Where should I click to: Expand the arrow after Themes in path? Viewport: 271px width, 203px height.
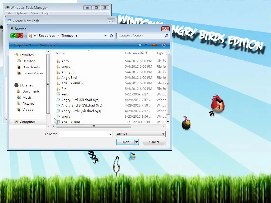pyautogui.click(x=76, y=36)
